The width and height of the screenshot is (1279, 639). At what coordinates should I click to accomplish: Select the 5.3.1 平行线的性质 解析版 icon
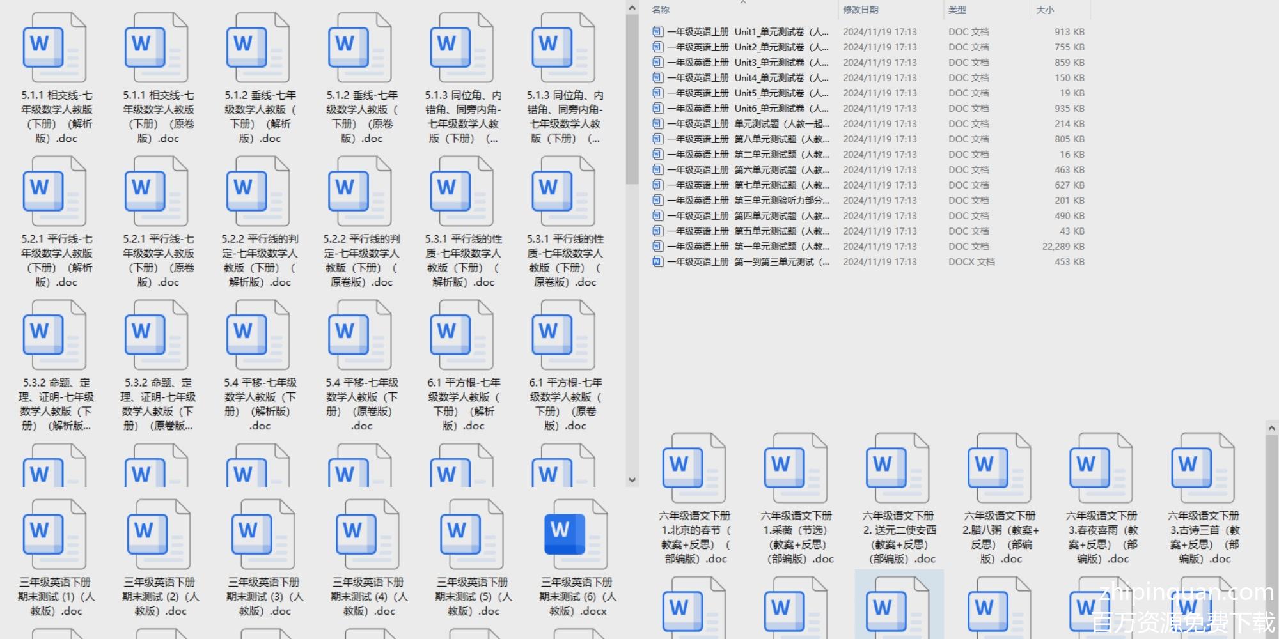tap(462, 192)
